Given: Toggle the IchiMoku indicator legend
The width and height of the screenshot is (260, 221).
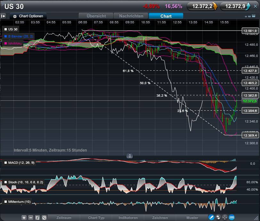Looking at the screenshot, I should [13, 43].
